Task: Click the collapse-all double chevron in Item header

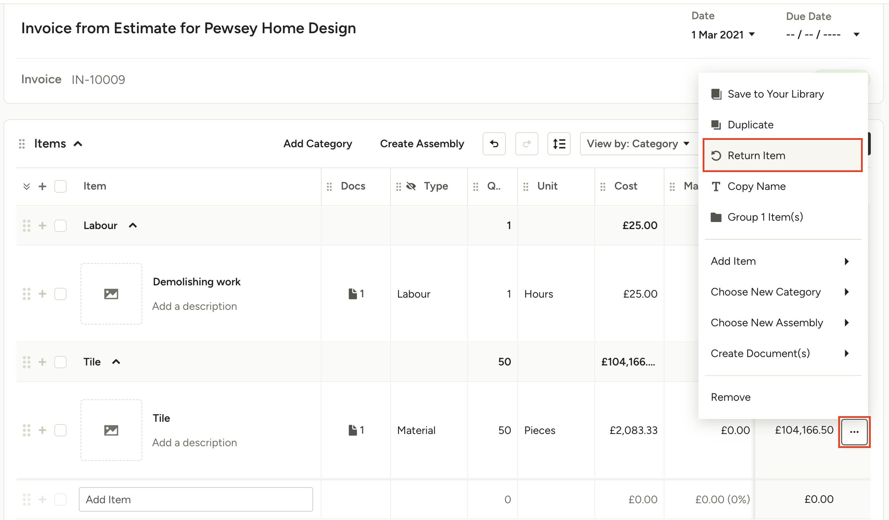Action: tap(26, 186)
